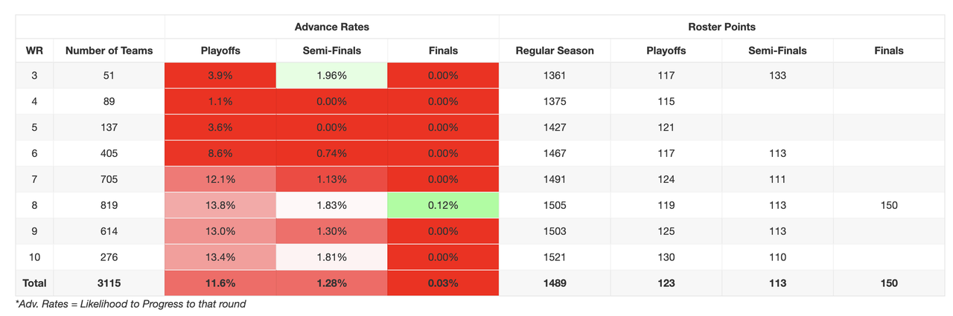Select the 819 number of teams cell
The height and width of the screenshot is (316, 953).
(109, 205)
